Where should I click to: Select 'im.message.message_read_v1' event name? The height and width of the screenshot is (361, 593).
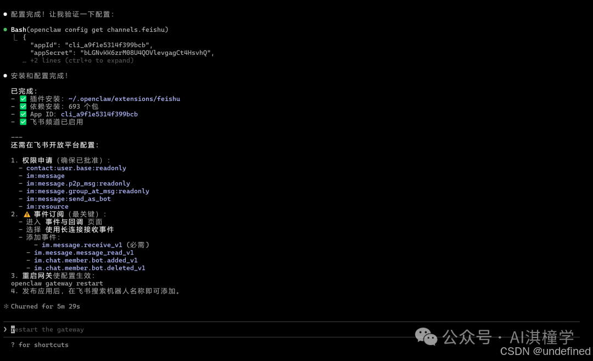point(83,252)
